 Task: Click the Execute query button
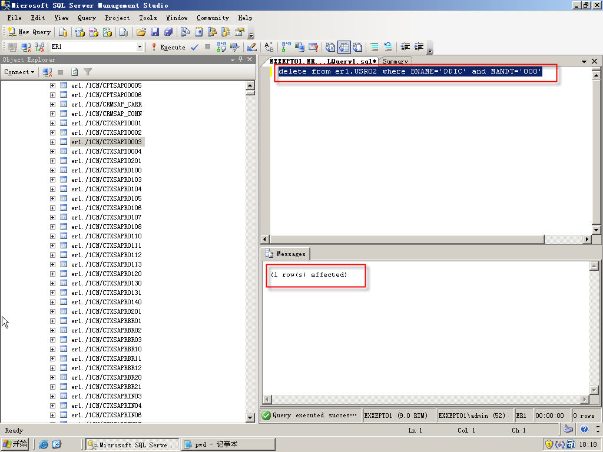point(168,47)
